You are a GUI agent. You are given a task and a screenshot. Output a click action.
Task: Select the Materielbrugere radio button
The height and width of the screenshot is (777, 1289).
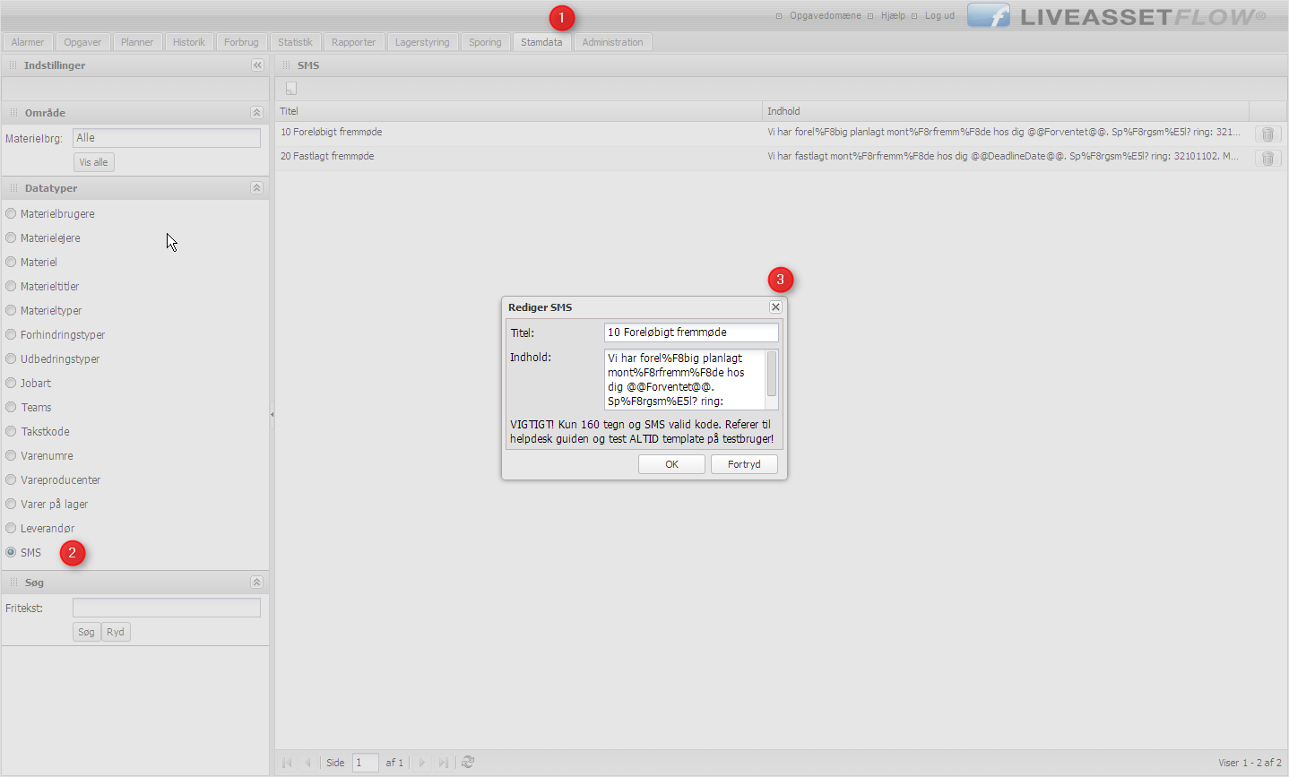tap(12, 214)
